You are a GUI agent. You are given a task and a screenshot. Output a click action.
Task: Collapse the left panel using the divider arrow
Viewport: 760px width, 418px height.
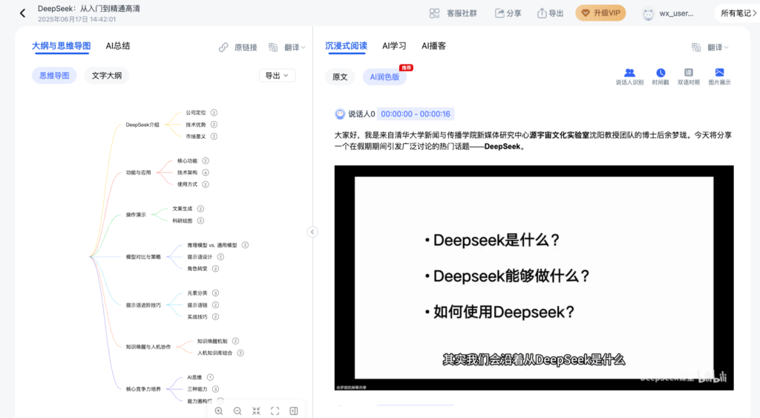312,232
